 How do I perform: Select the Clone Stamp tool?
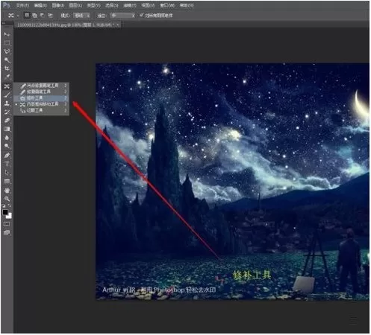[x=7, y=103]
